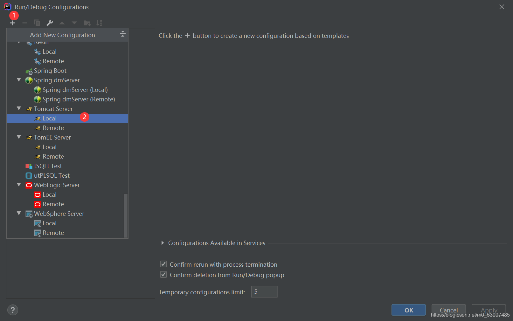This screenshot has height=321, width=513.
Task: Collapse the WebSphere Server tree node
Action: (x=19, y=213)
